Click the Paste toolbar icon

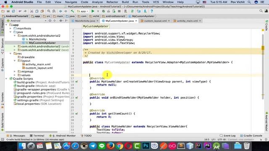tap(42, 11)
